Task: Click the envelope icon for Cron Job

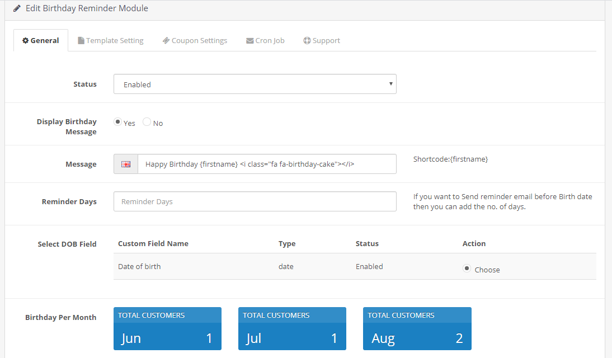Action: click(250, 41)
